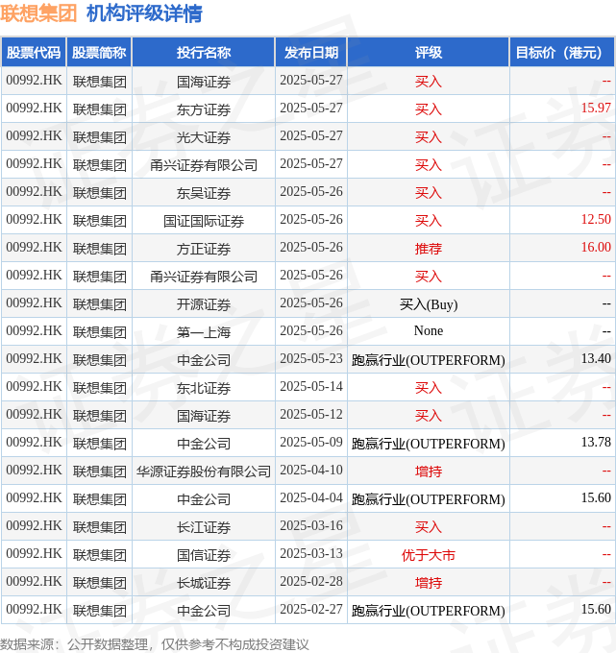Select the 方正证券 cell
This screenshot has width=616, height=653.
[204, 249]
